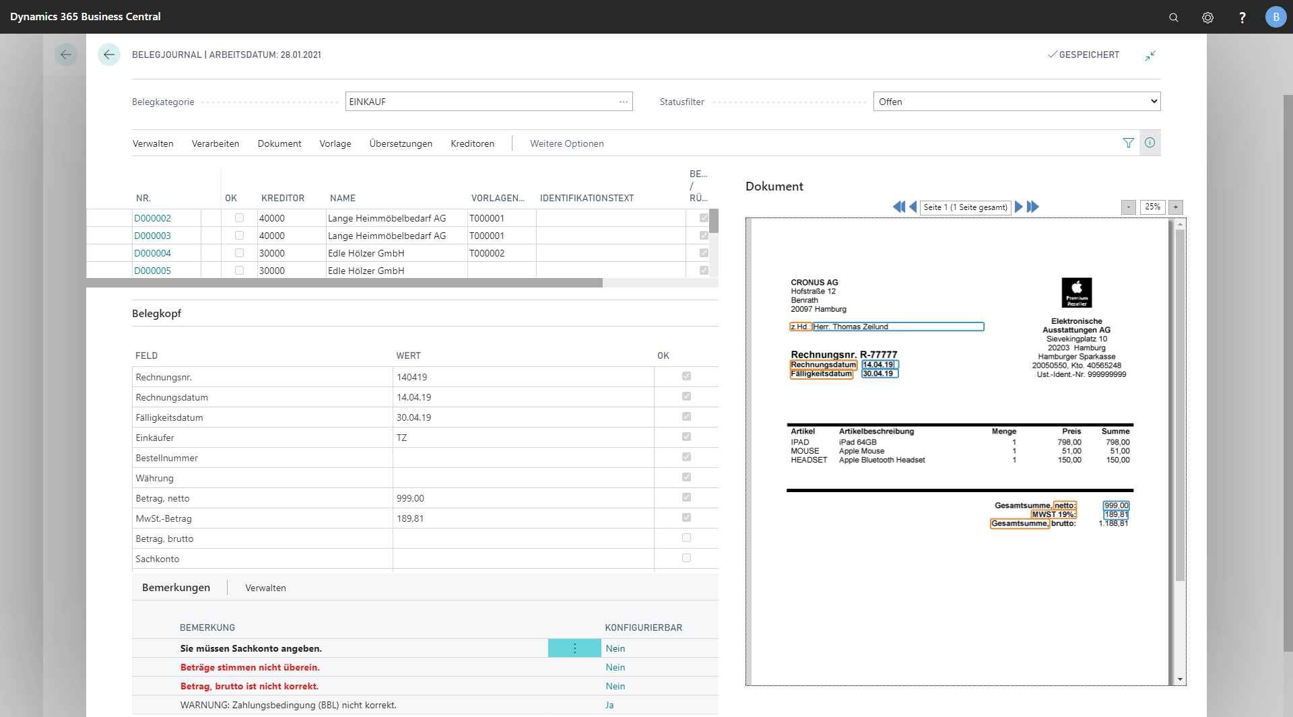The image size is (1293, 717).
Task: Select the 14.04.19 date box in document
Action: click(x=880, y=365)
